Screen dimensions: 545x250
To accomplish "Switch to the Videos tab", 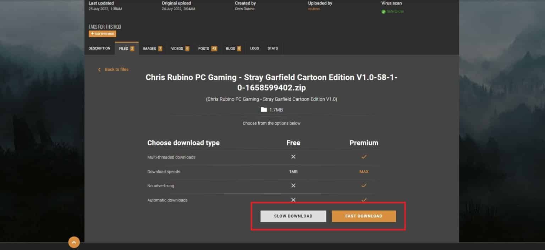I will [x=180, y=49].
